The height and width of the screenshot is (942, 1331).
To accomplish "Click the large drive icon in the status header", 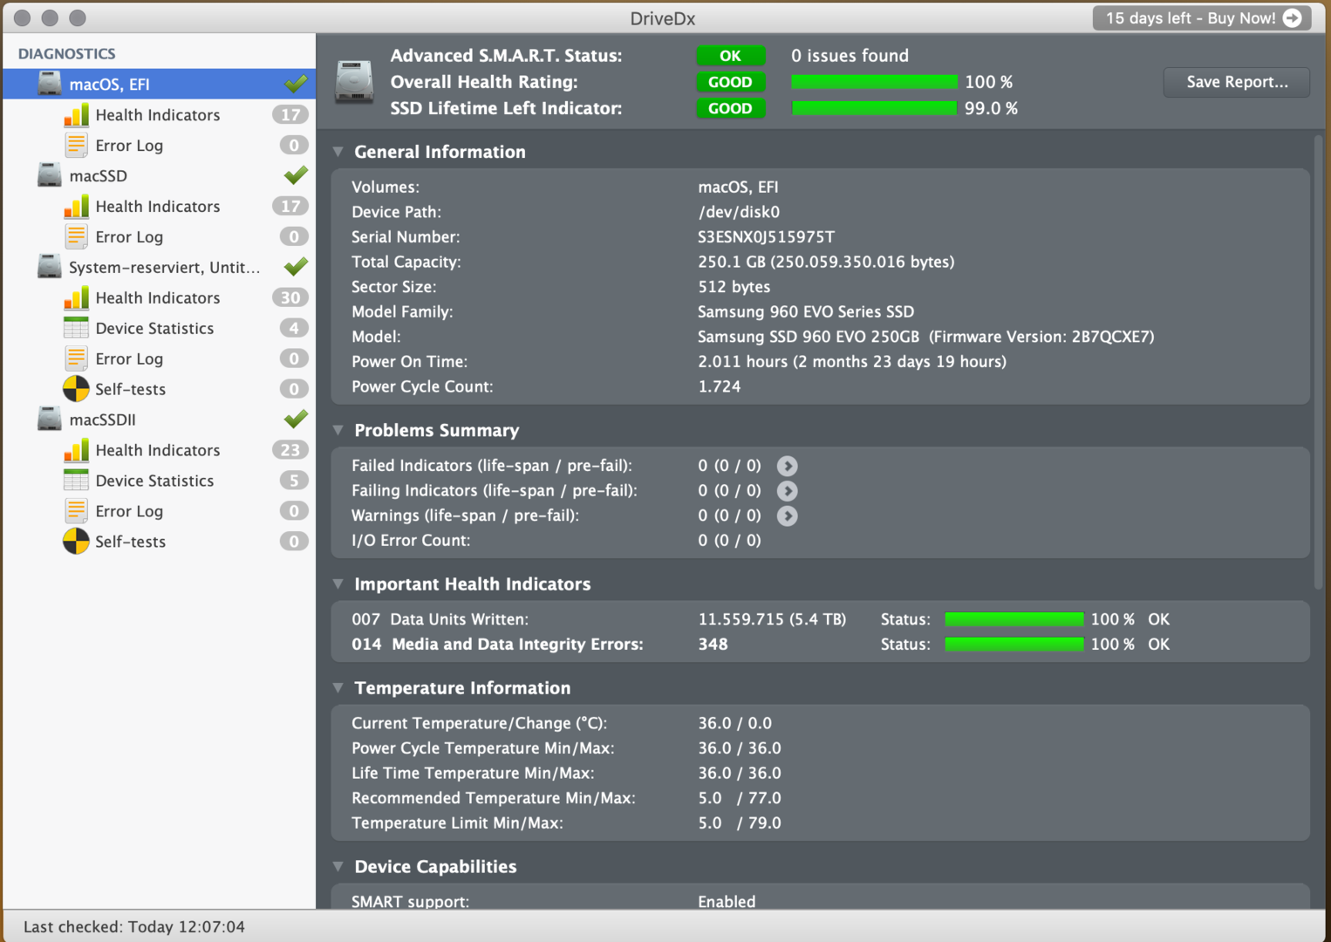I will click(x=354, y=82).
